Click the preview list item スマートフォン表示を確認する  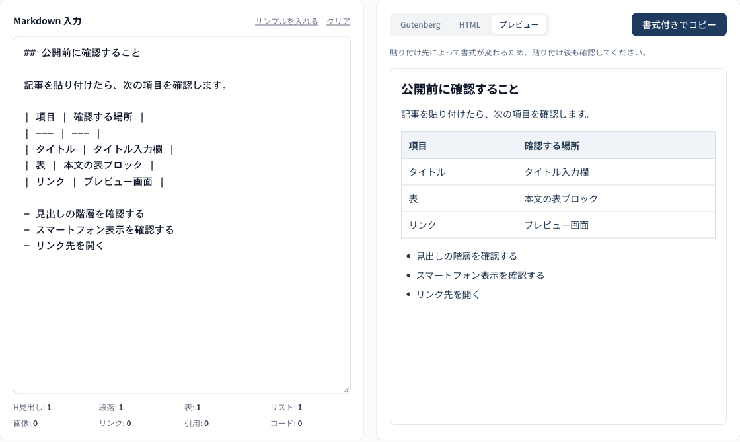click(480, 275)
